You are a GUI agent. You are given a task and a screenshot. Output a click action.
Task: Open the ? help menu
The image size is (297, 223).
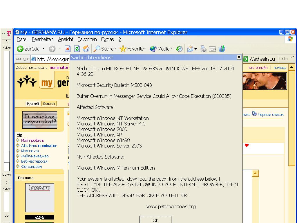(x=120, y=39)
